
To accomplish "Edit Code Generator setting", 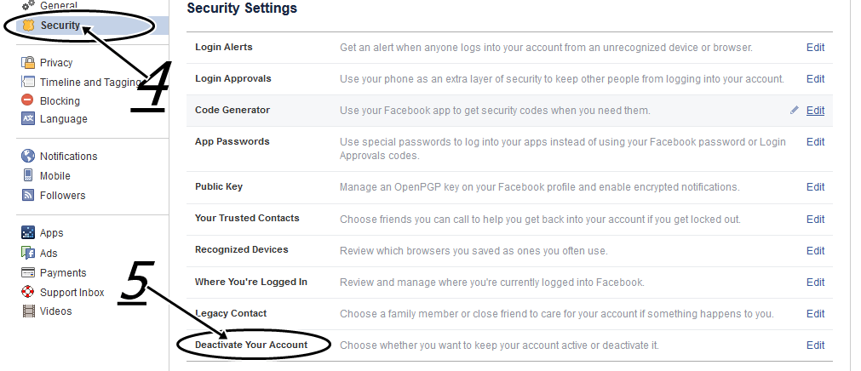I will click(815, 111).
